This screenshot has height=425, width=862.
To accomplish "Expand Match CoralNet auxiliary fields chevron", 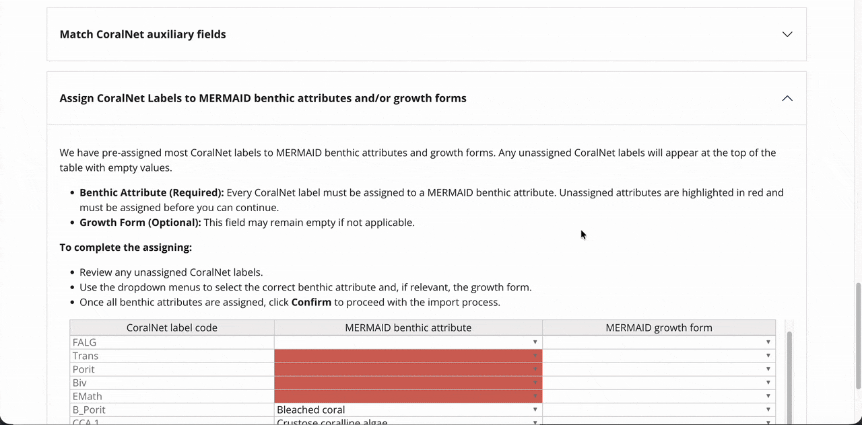I will [x=787, y=34].
